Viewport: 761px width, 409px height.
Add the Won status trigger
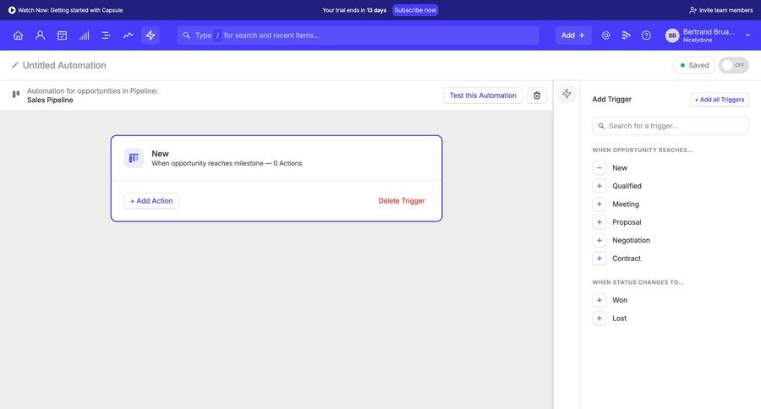click(599, 300)
